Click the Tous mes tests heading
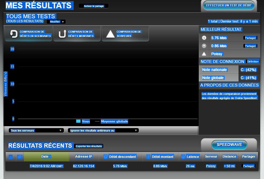Image resolution: width=264 pixels, height=179 pixels. tap(30, 16)
